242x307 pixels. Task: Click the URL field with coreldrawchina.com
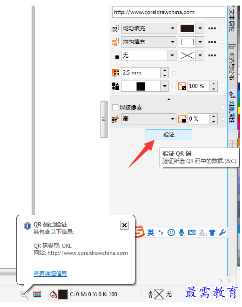[168, 12]
